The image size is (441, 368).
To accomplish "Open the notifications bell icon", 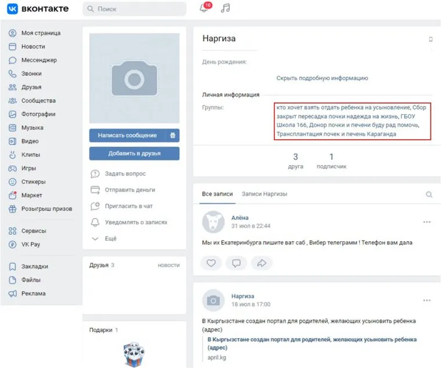I will click(x=204, y=9).
